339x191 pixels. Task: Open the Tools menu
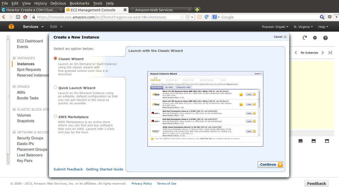pyautogui.click(x=98, y=3)
